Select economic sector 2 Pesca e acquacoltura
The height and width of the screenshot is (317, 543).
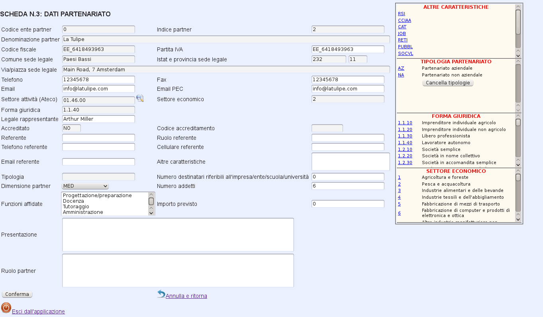(x=399, y=184)
